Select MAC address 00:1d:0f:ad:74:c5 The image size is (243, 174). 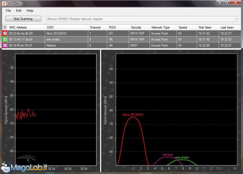20,45
